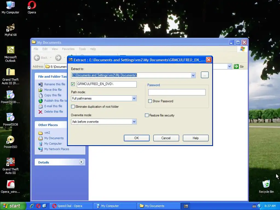This screenshot has width=280, height=210.
Task: Open vm2 folder in Other Places
Action: [x=47, y=133]
